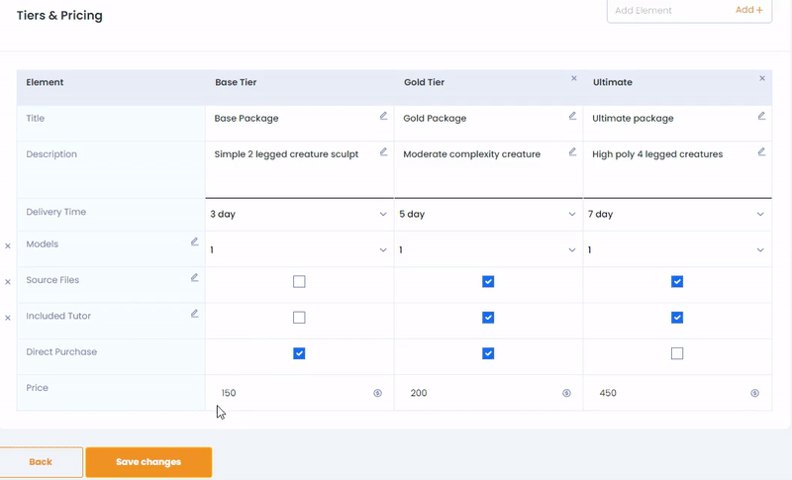792x480 pixels.
Task: Edit the Gold Package title pencil icon
Action: (x=572, y=116)
